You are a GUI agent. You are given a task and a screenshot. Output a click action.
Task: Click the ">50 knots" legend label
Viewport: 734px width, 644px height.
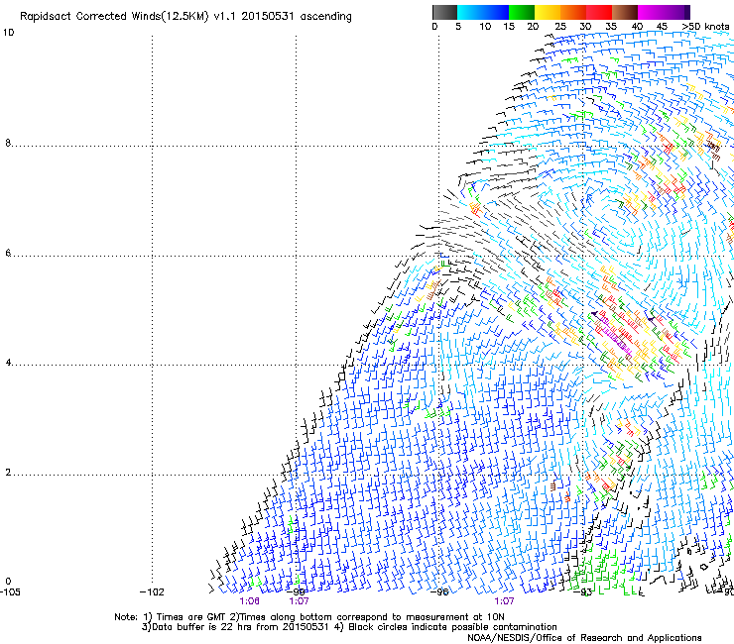point(705,27)
